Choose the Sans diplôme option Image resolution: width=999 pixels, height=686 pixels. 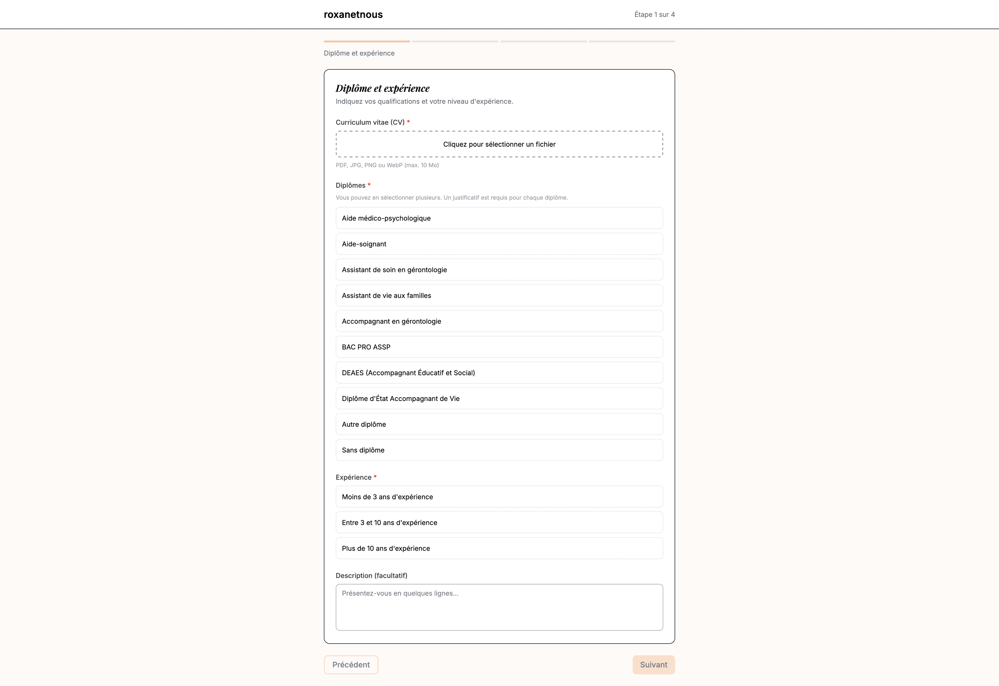499,450
